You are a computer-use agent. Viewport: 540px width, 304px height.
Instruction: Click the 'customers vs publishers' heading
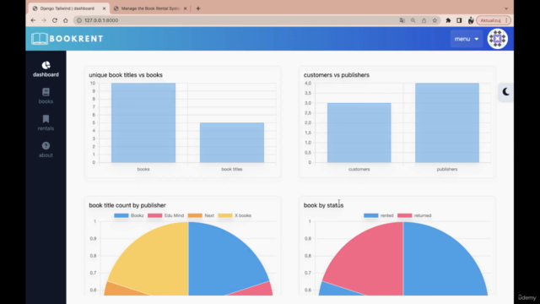point(337,75)
